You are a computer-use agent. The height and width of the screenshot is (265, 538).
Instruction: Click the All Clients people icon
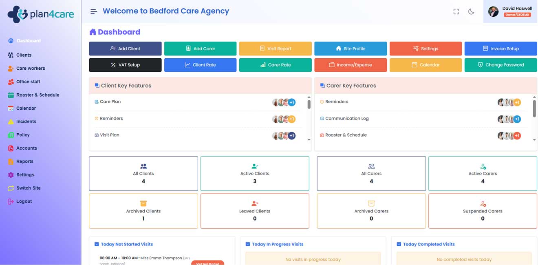[x=143, y=166]
